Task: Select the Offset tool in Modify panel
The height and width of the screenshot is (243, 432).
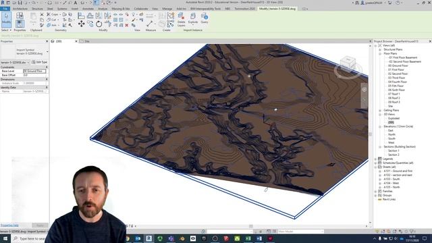Action: [90, 16]
